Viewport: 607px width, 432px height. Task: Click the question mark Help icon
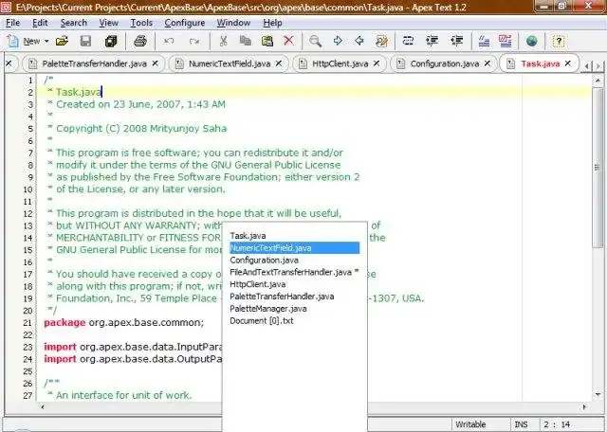tap(559, 41)
